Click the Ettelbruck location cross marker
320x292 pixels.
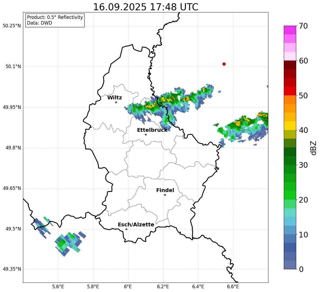tap(146, 135)
